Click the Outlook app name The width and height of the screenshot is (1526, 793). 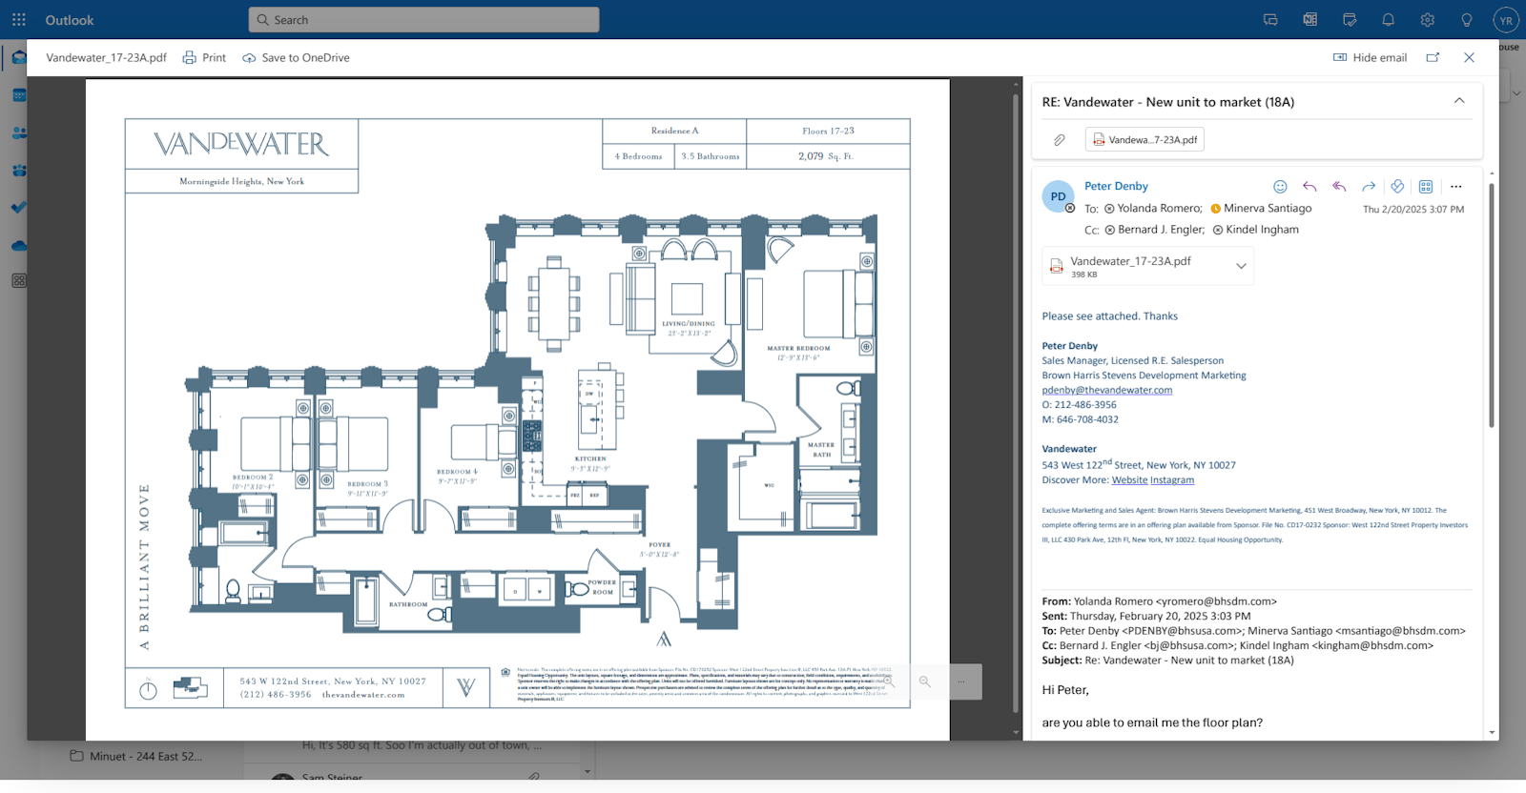[70, 20]
